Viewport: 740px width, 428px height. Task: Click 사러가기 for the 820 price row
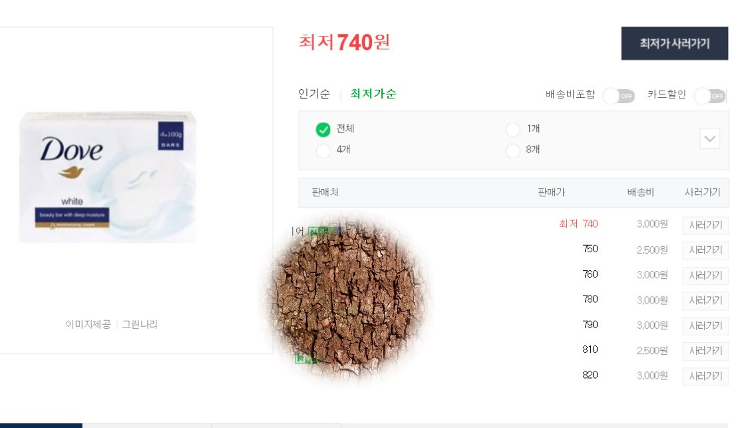point(705,376)
